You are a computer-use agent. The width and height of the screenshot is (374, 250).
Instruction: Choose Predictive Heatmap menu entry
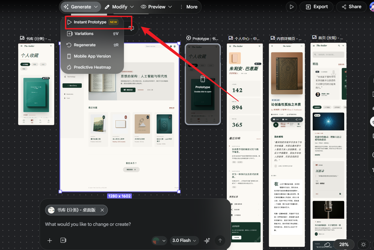point(92,67)
